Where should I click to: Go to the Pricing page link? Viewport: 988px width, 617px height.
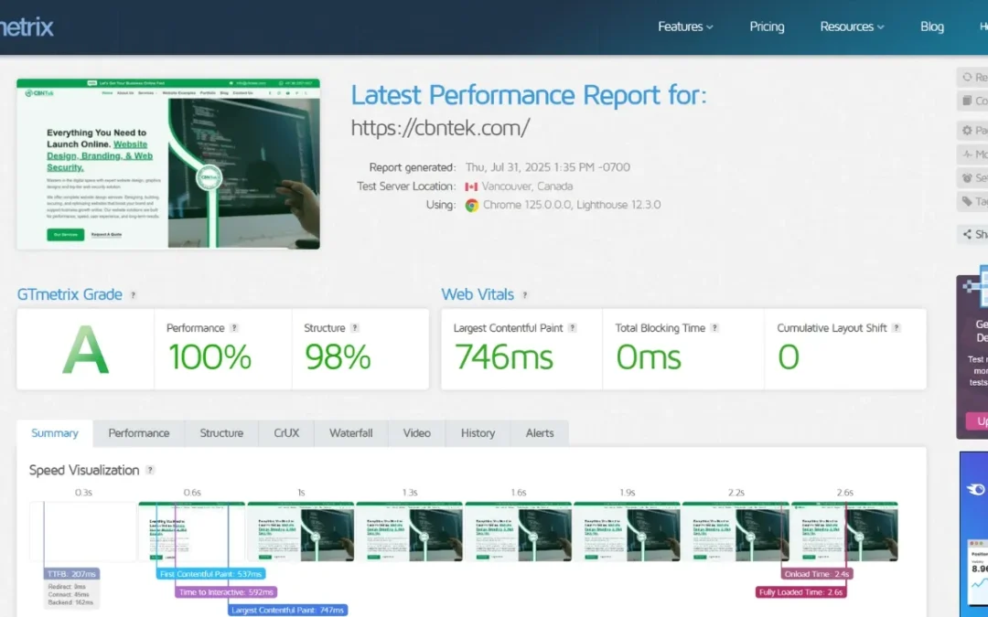[x=767, y=27]
